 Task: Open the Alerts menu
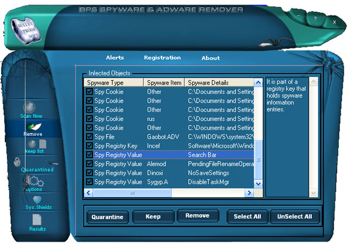click(x=115, y=58)
